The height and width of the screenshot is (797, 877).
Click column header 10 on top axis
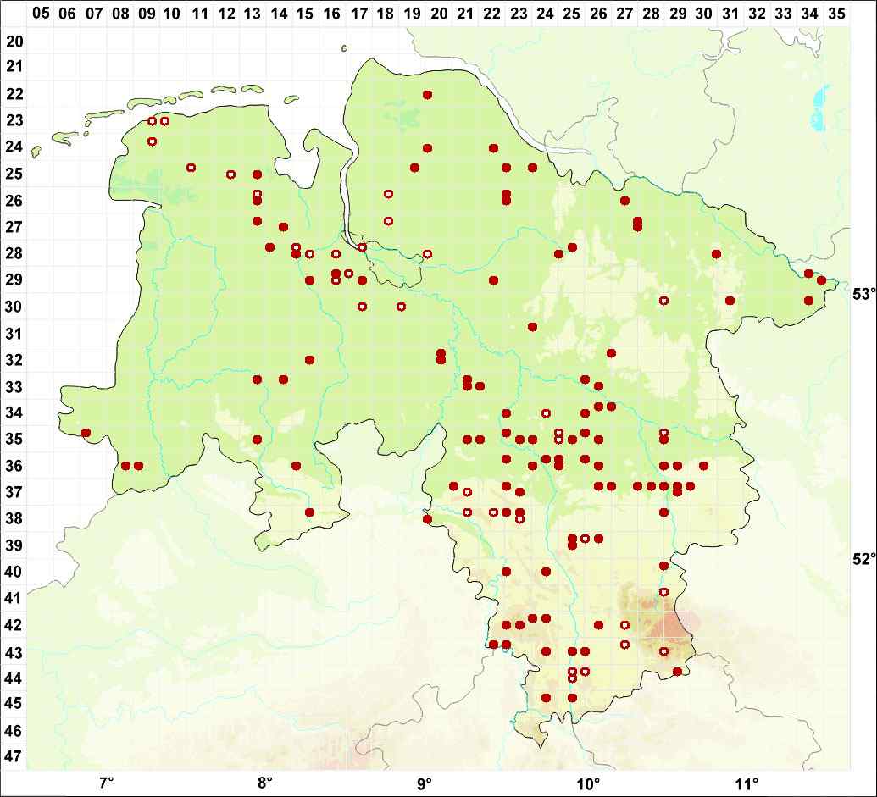coord(172,13)
